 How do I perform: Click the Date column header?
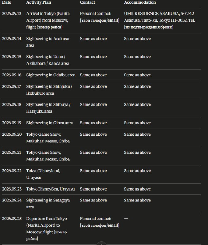(x=6, y=2)
